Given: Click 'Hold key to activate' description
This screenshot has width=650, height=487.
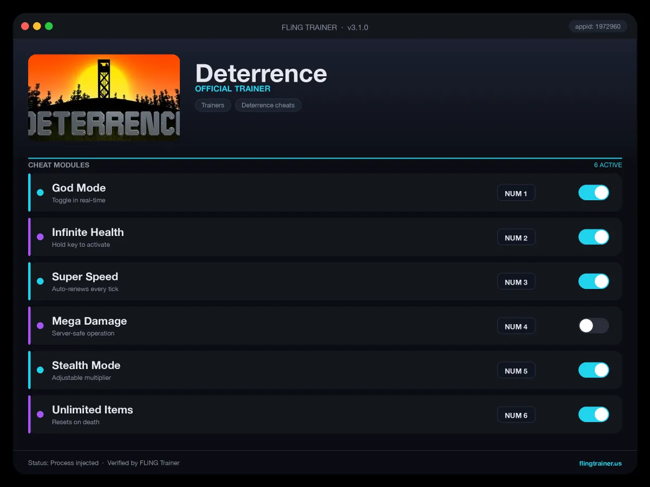Looking at the screenshot, I should [x=81, y=245].
